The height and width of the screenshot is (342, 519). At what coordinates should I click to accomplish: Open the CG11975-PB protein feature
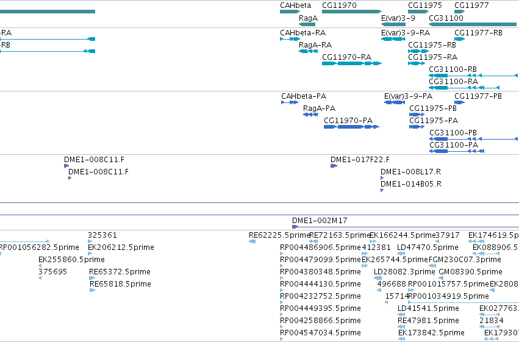click(417, 115)
